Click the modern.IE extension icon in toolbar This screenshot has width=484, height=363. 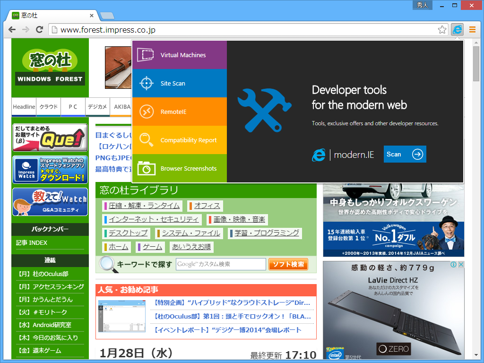pos(457,29)
